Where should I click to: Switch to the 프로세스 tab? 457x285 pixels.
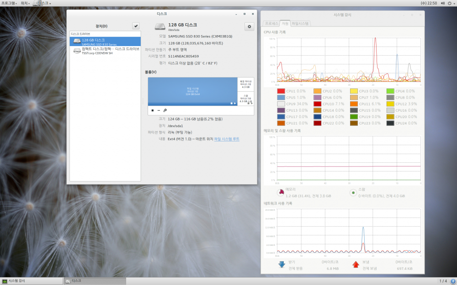271,23
